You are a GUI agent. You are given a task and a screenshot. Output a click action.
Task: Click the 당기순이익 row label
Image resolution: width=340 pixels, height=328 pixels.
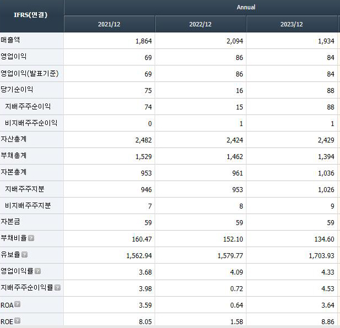[x=17, y=90]
